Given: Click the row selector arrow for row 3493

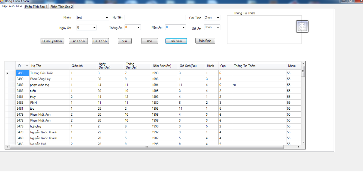Looking at the screenshot, I should point(8,73).
